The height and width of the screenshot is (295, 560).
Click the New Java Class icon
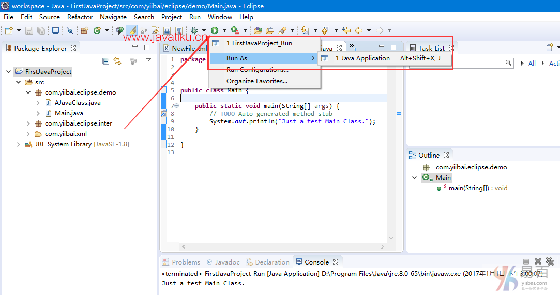[x=97, y=30]
